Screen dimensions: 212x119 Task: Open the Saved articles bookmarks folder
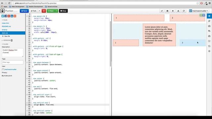(51, 7)
